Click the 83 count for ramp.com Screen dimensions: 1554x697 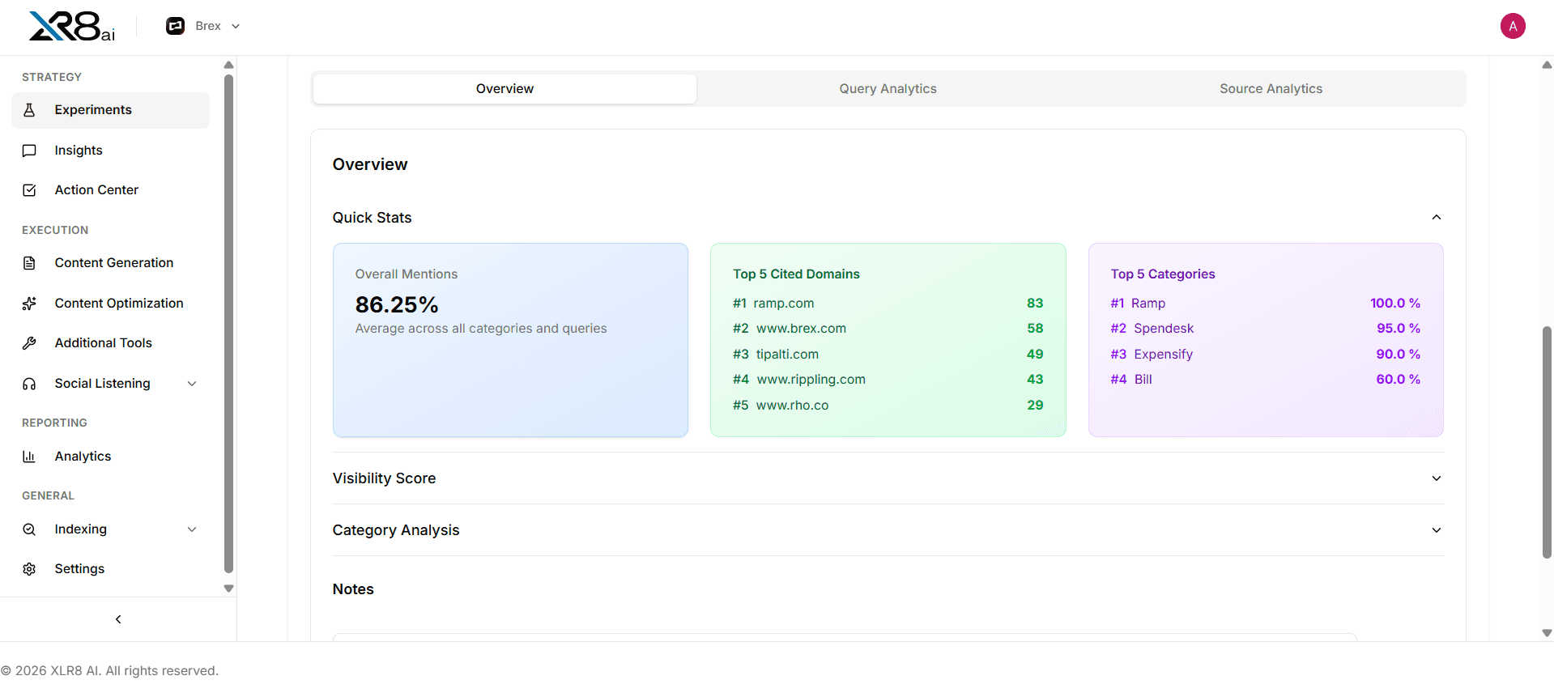pyautogui.click(x=1035, y=304)
